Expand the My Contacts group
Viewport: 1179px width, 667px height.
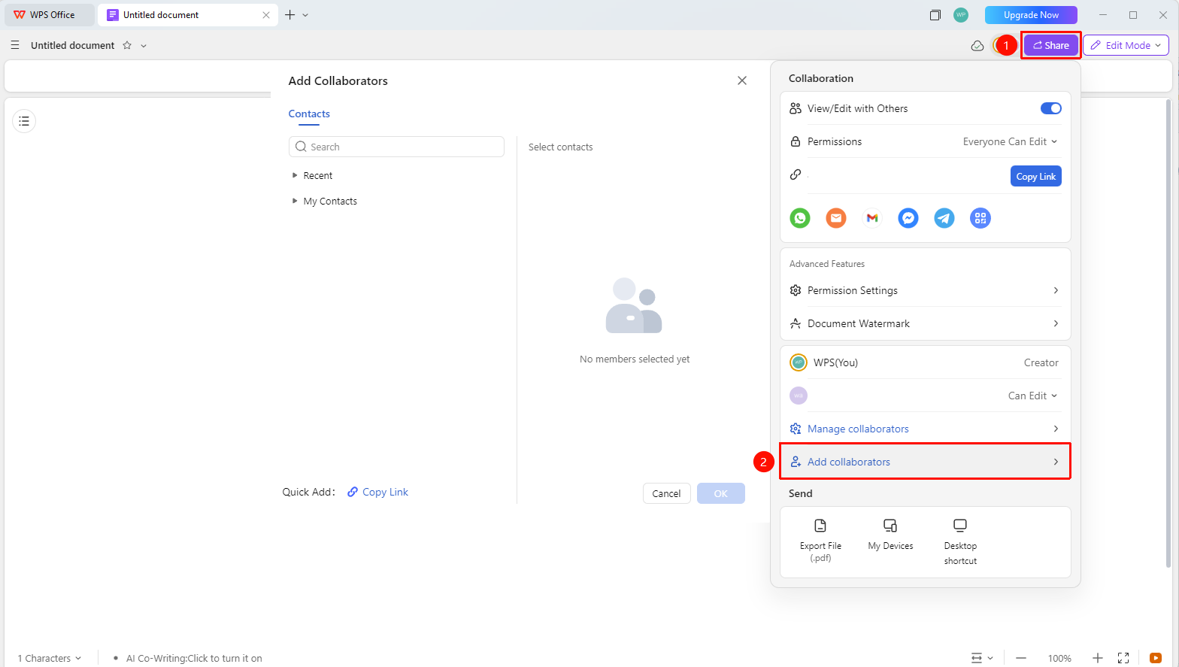click(x=324, y=201)
